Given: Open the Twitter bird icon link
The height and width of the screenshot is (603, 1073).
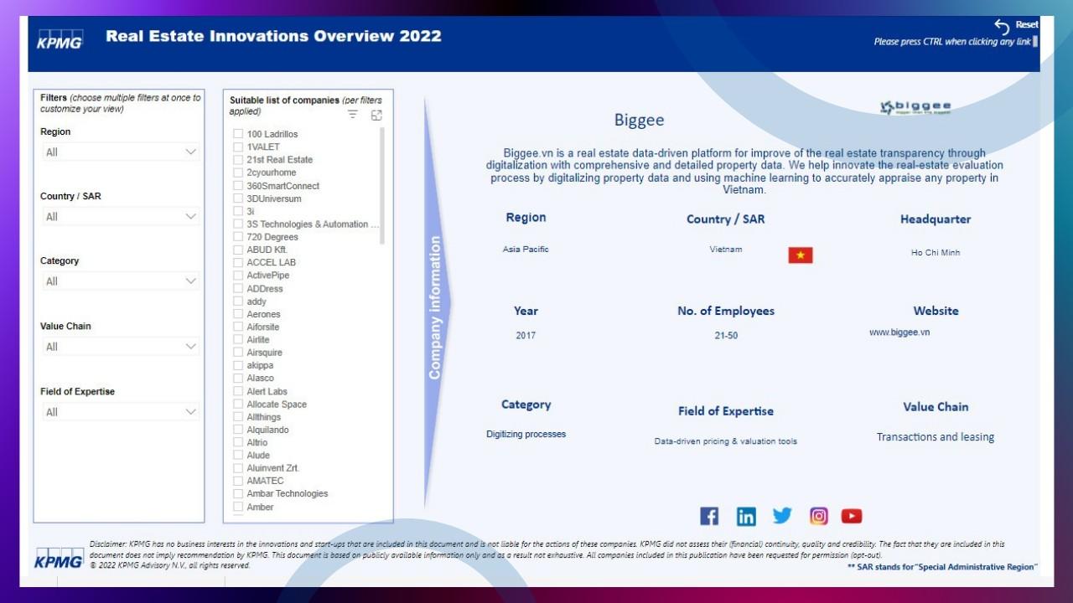Looking at the screenshot, I should [x=782, y=516].
